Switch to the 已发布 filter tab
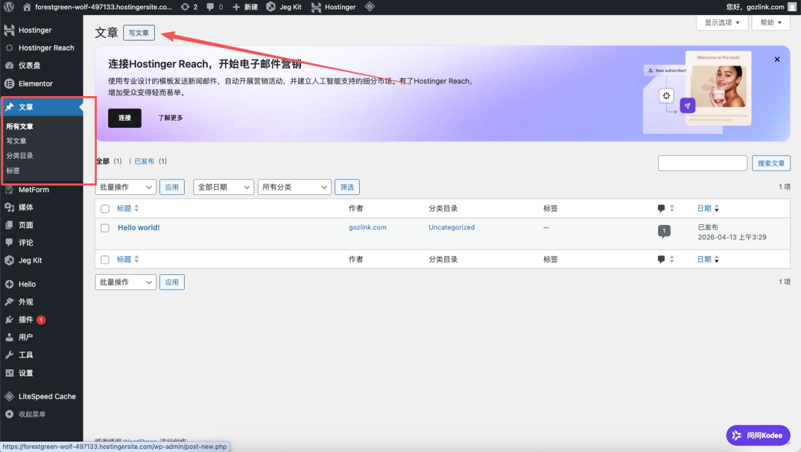Screen dimensions: 801x452 pos(144,161)
